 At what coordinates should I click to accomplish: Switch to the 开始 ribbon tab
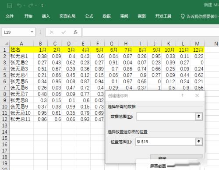pos(28,16)
